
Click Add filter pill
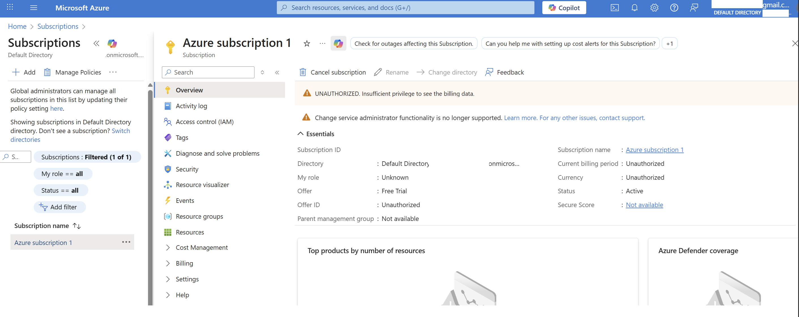click(59, 207)
